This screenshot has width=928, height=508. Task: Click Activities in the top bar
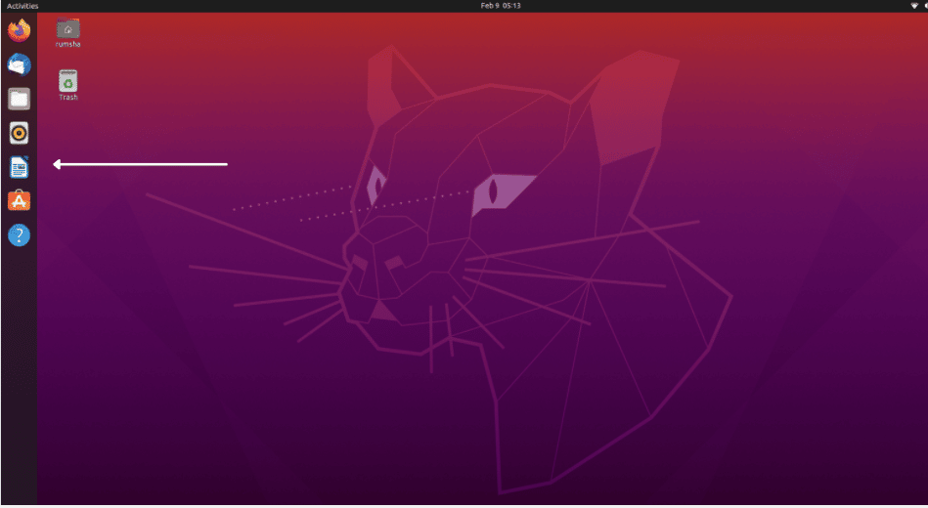(22, 6)
